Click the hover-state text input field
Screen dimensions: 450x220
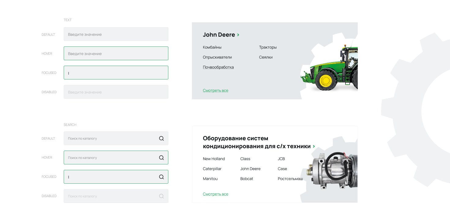pyautogui.click(x=116, y=53)
